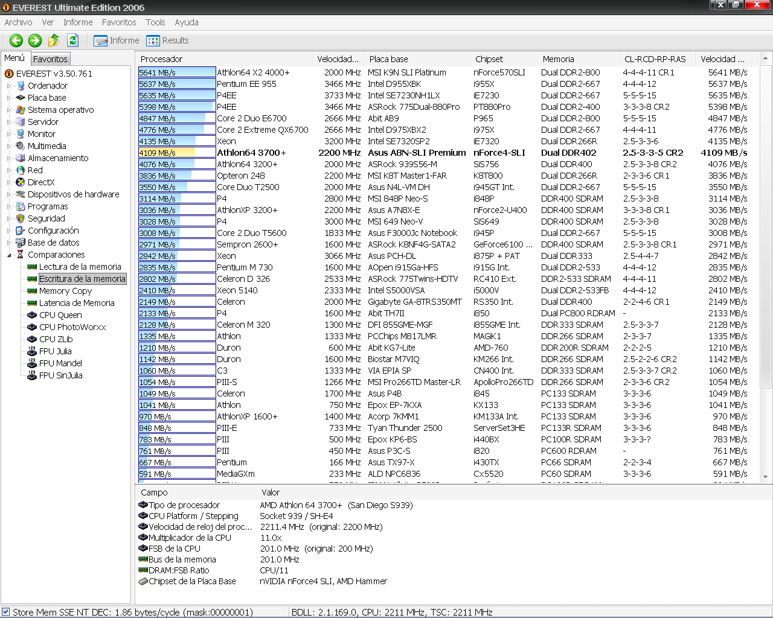Click the Multimedia speaker icon
The height and width of the screenshot is (618, 773).
(21, 146)
